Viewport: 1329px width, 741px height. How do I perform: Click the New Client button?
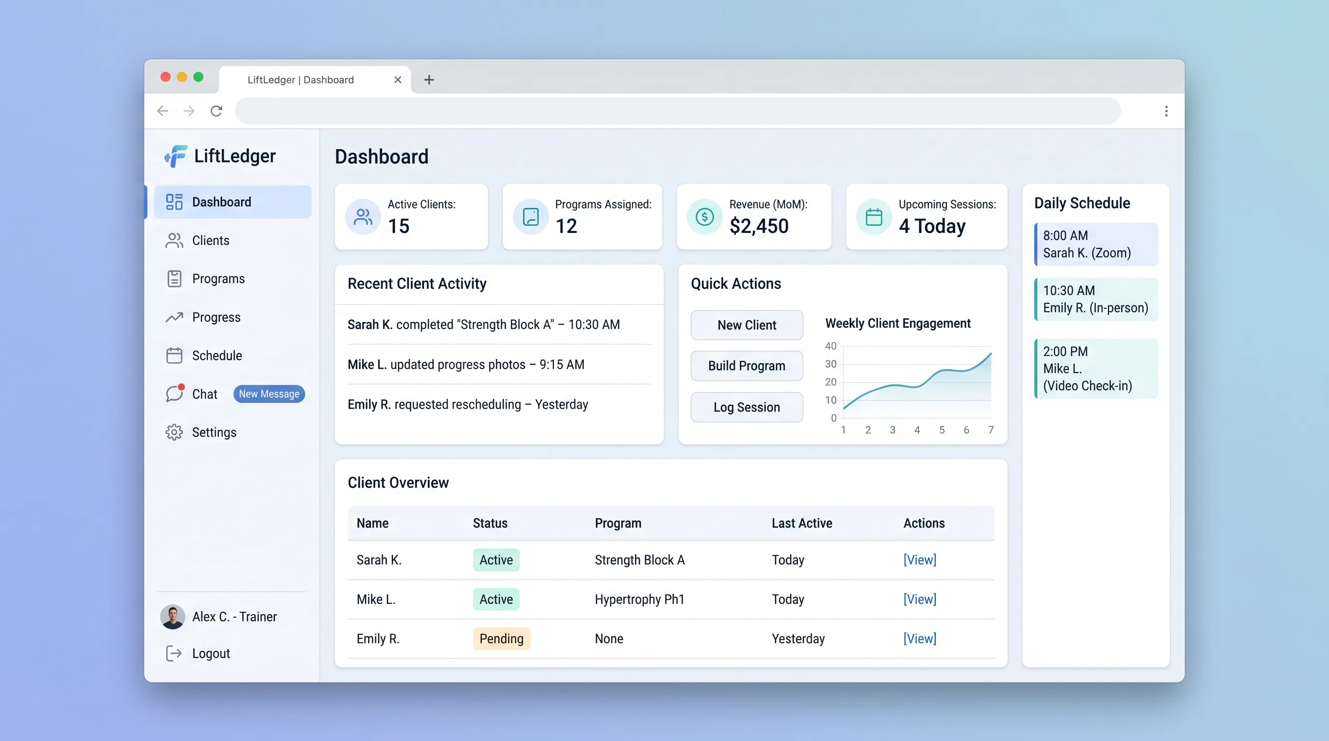(x=747, y=325)
